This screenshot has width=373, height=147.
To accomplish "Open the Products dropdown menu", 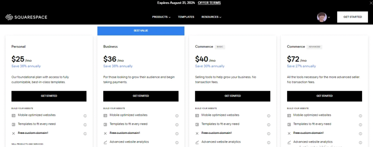I will point(161,17).
